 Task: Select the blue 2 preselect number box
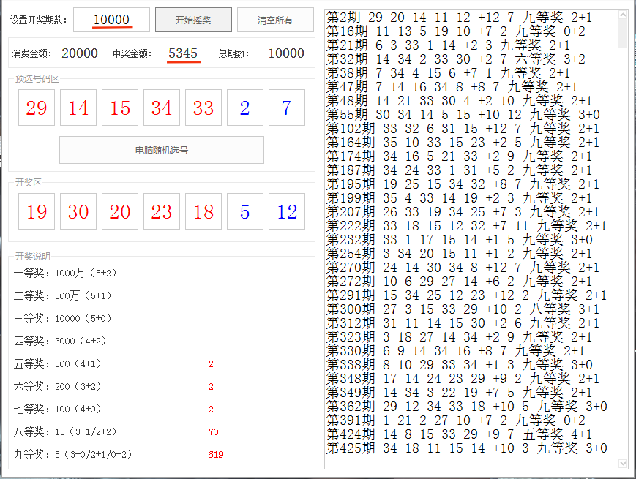[x=244, y=108]
